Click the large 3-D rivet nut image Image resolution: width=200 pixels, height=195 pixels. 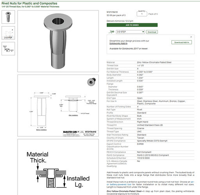(x=58, y=41)
